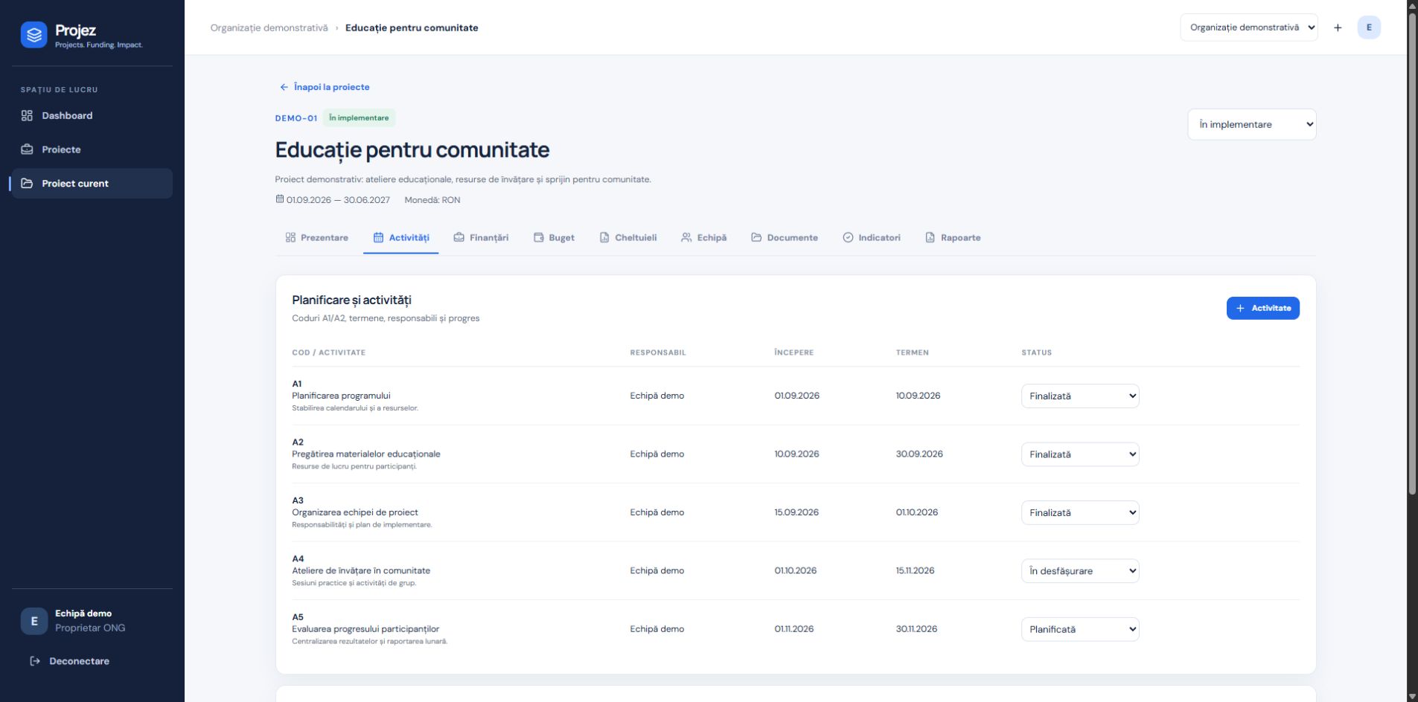The image size is (1418, 702).
Task: Switch to the Activități tab
Action: (x=401, y=238)
